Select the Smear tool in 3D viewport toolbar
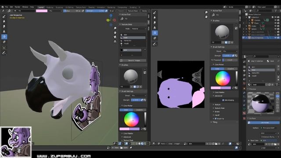The image size is (281, 158). point(4,26)
